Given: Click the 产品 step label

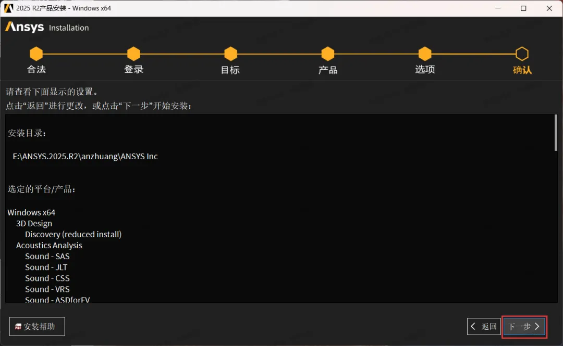Looking at the screenshot, I should (328, 70).
